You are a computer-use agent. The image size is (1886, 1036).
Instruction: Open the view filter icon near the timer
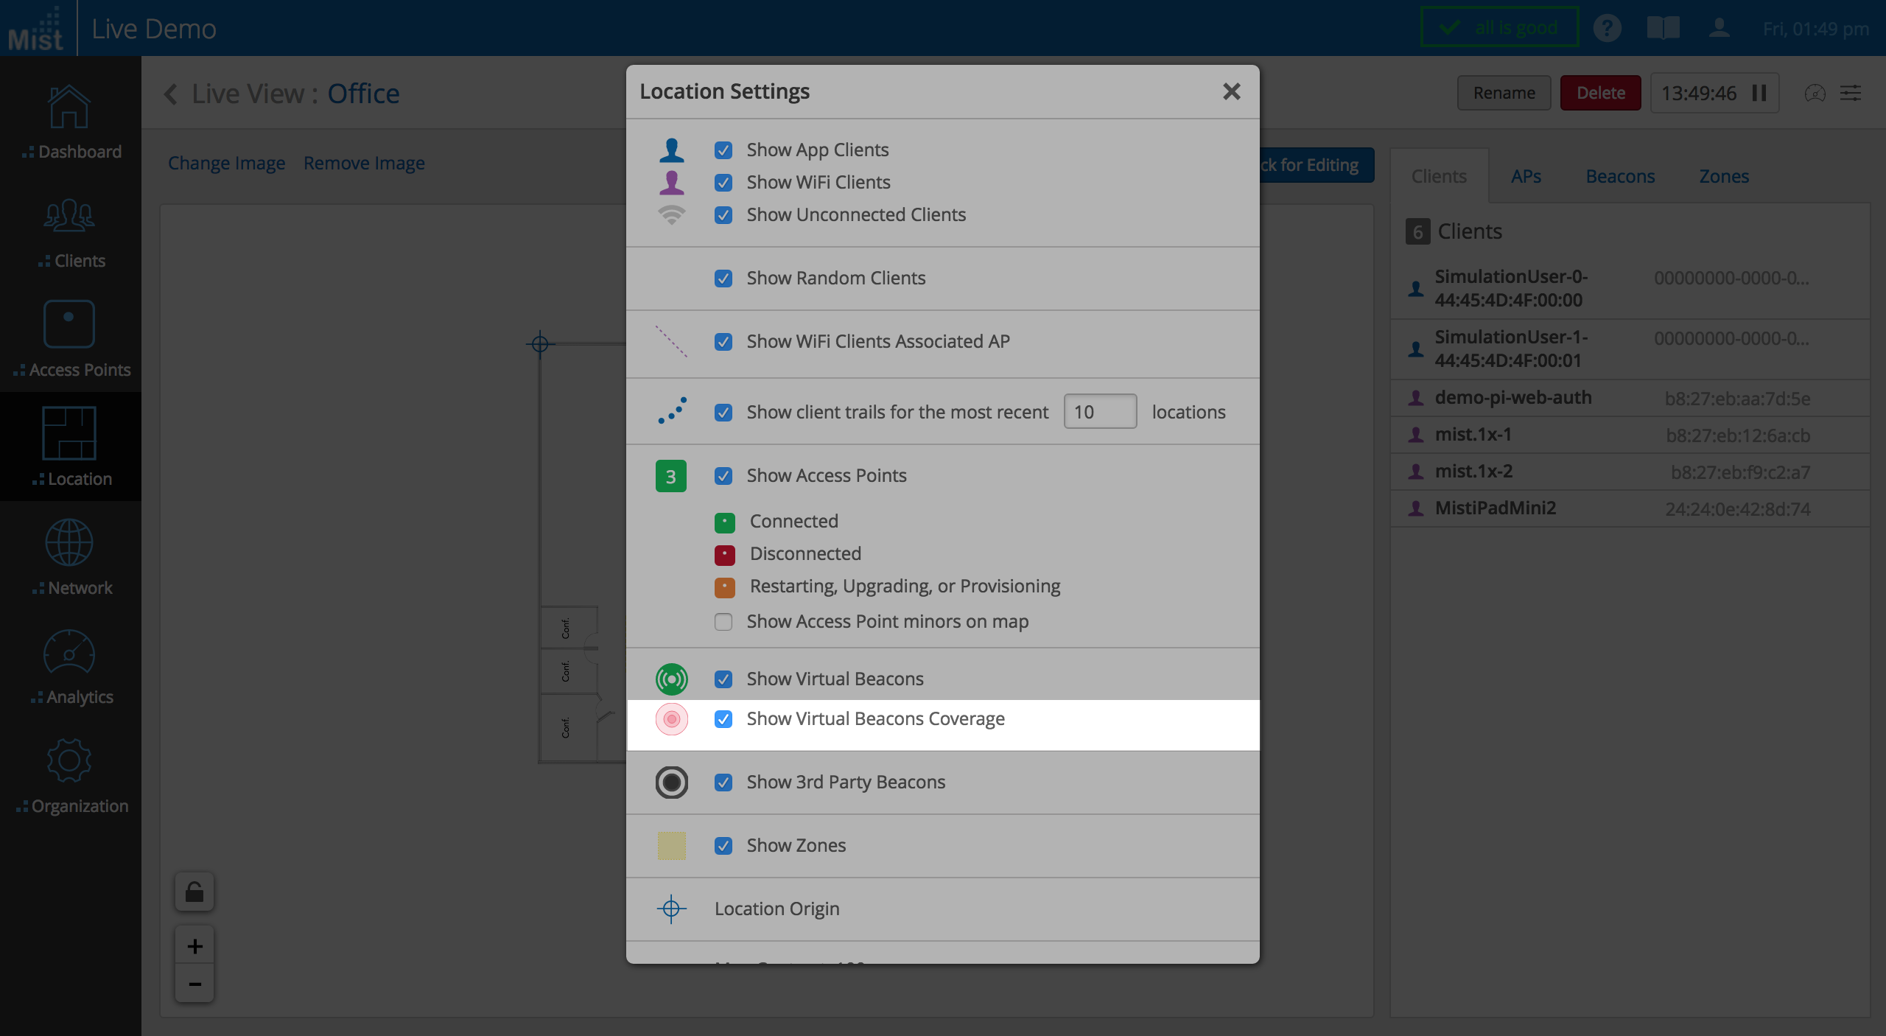tap(1851, 93)
